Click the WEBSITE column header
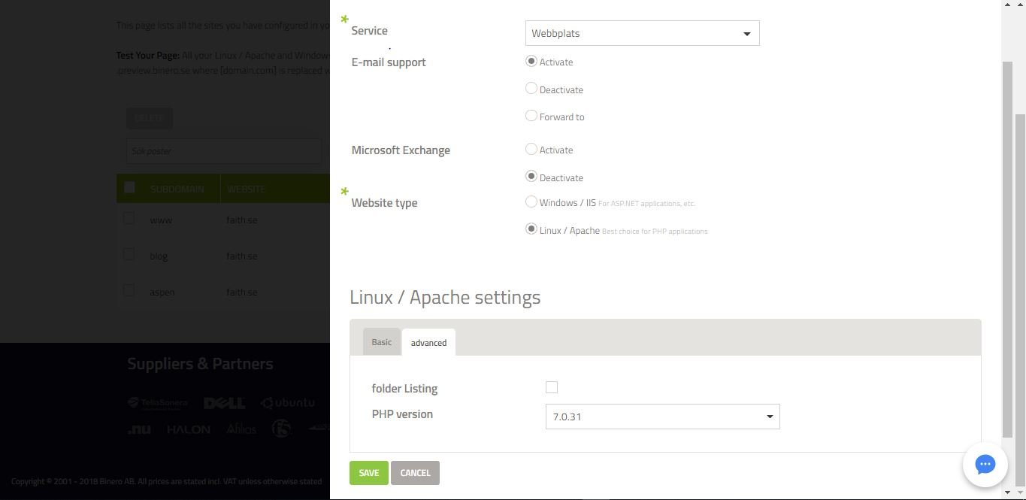 [x=246, y=189]
